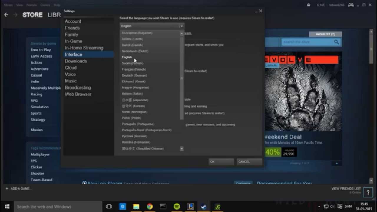The width and height of the screenshot is (377, 212).
Task: Select Português-Brasil (Portuguese-Brazil) language
Action: coord(147,130)
